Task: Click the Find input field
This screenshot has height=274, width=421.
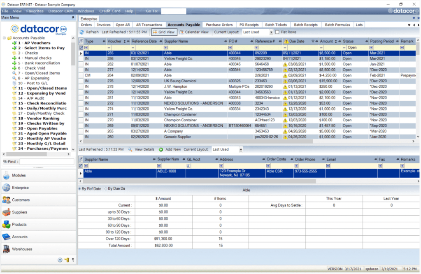Action: [x=47, y=162]
